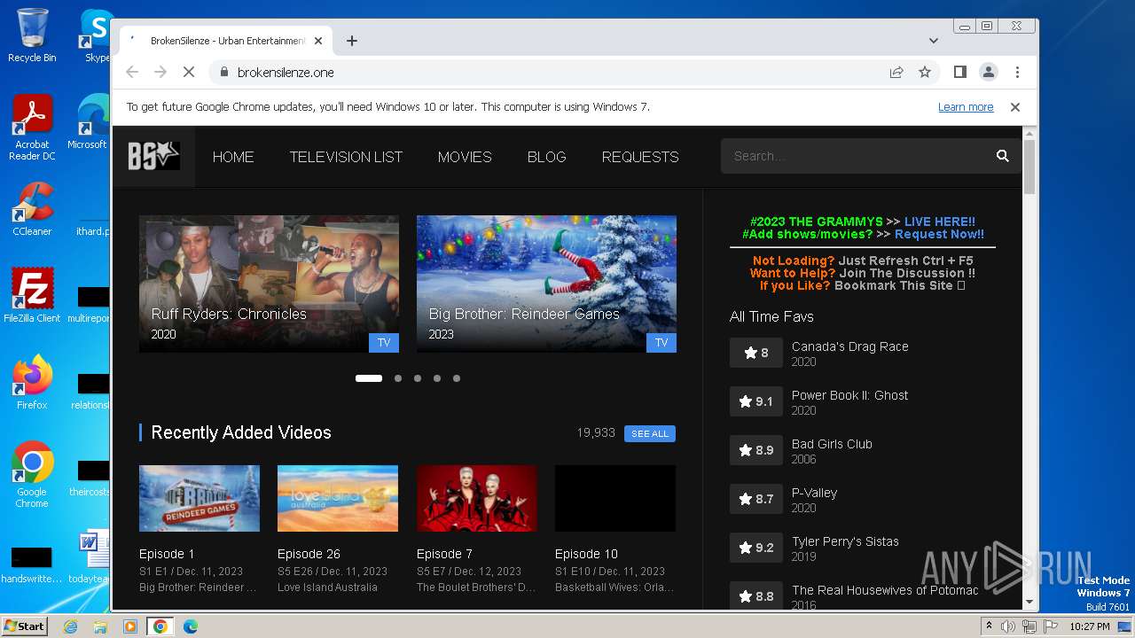Show hidden system tray icons
Screen dimensions: 1135x638
pos(989,626)
